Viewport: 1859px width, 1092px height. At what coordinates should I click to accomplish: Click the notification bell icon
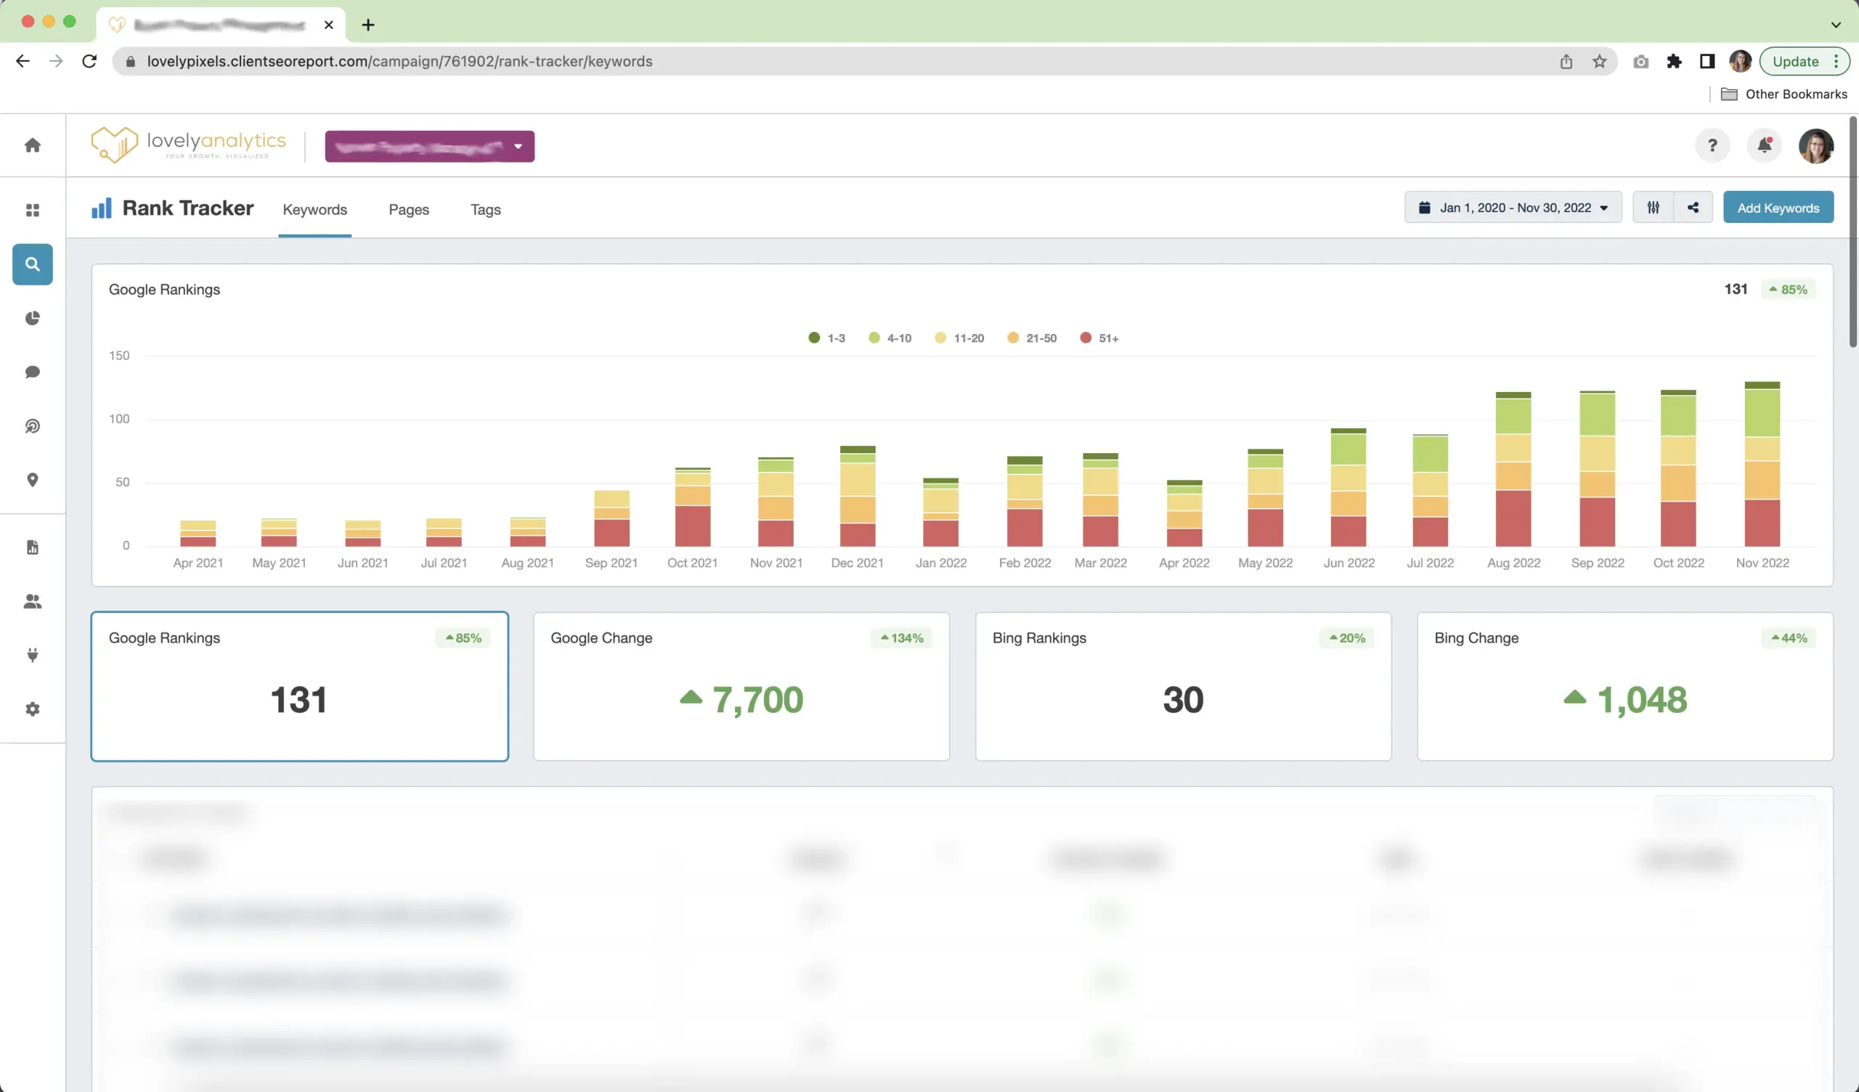[x=1764, y=145]
